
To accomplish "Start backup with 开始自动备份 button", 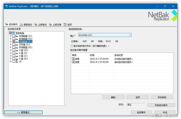I will pyautogui.click(x=161, y=105).
